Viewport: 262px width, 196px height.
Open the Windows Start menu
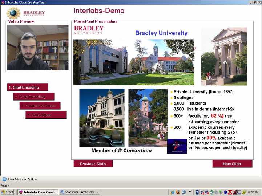pyautogui.click(x=7, y=192)
